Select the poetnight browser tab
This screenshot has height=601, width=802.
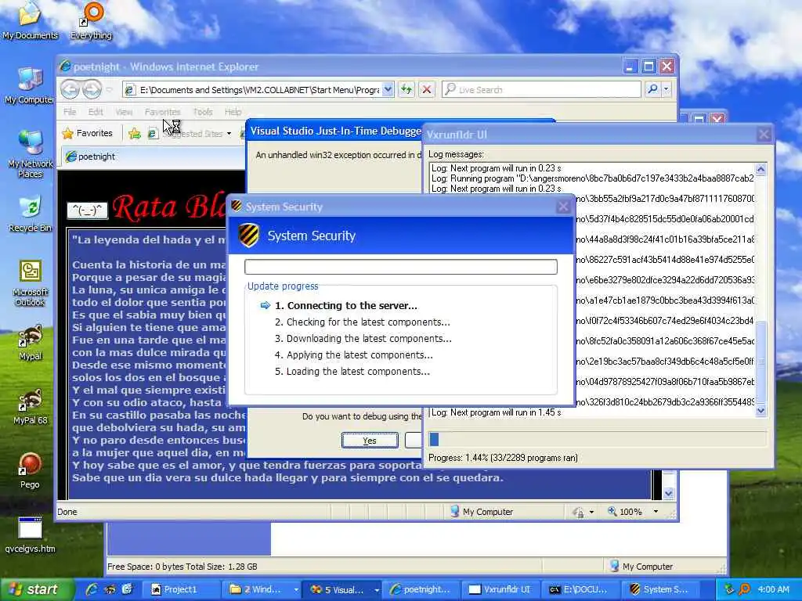(x=154, y=157)
